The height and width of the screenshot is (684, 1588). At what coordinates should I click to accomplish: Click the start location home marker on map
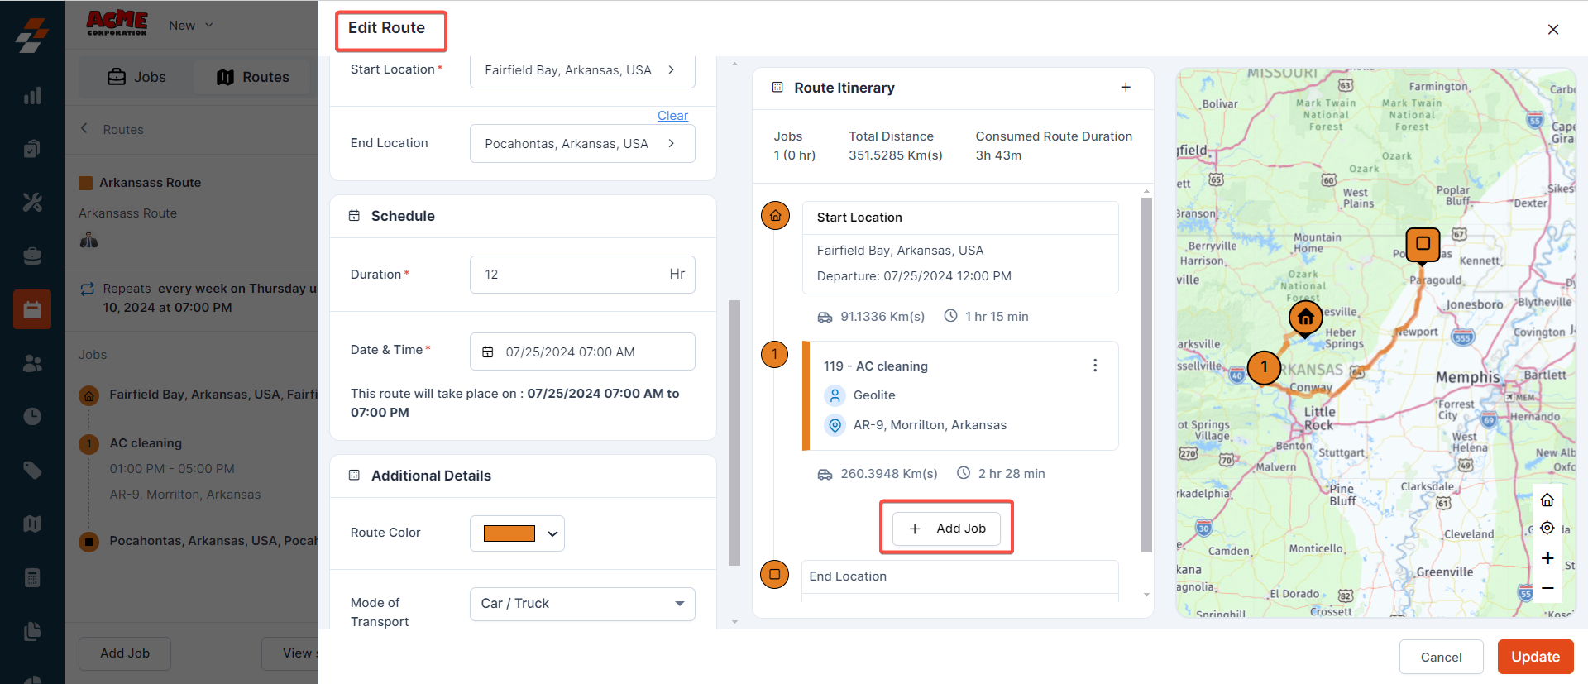pyautogui.click(x=1305, y=318)
